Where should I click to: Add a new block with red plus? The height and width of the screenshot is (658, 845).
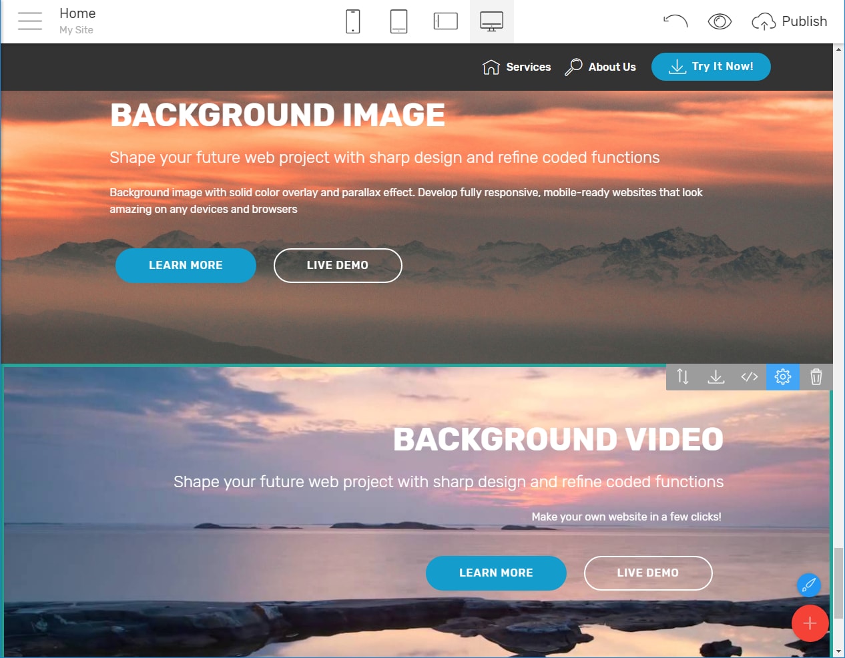coord(810,623)
